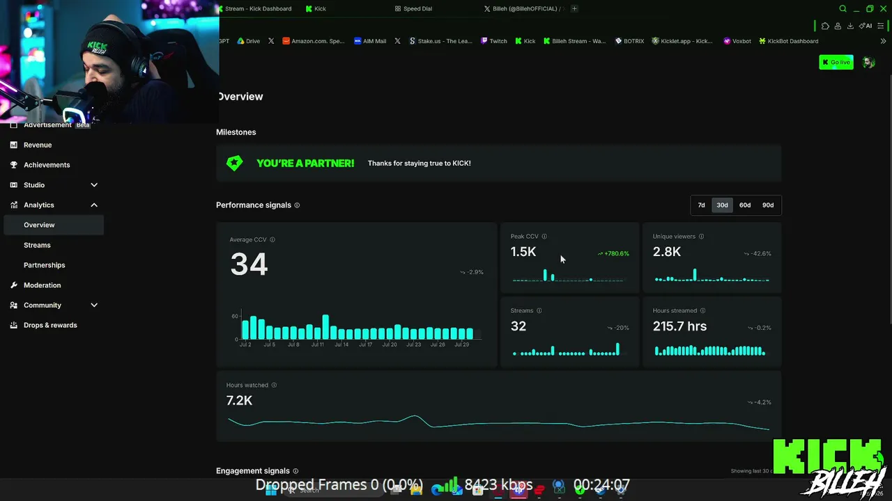Open the Drive bookmark

[248, 41]
